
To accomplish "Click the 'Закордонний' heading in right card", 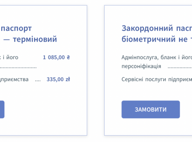I will 147,28.
